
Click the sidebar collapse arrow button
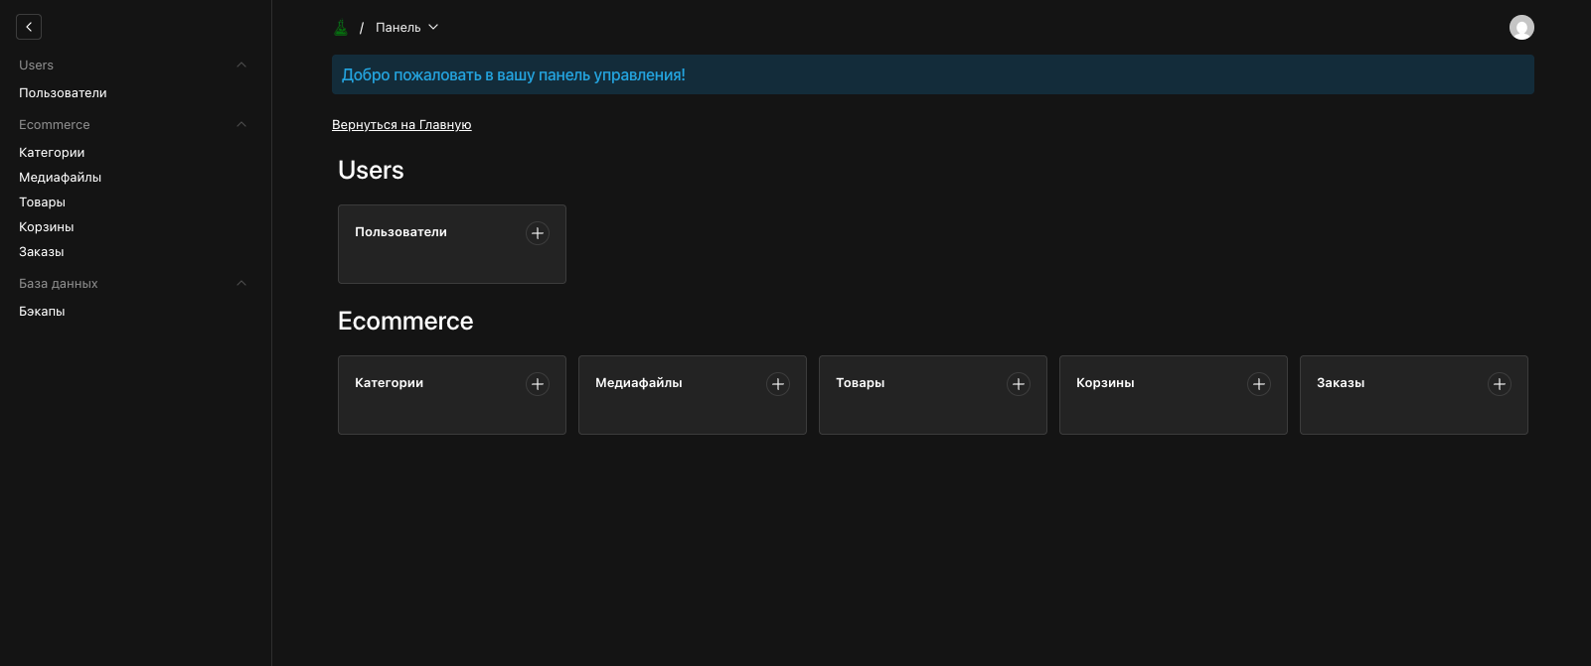[x=29, y=27]
